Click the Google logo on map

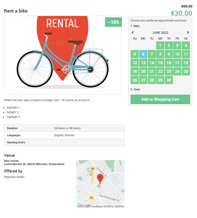(x=84, y=205)
